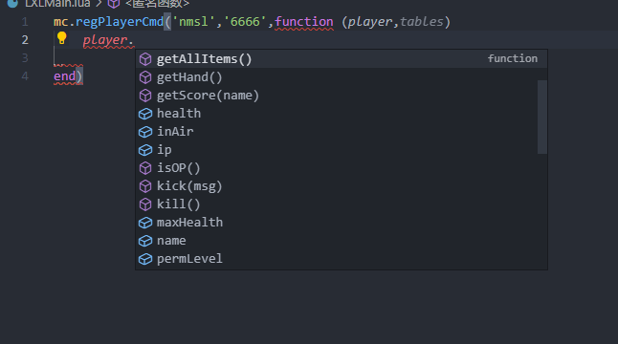Select the ip property suggestion
Image resolution: width=618 pixels, height=344 pixels.
point(342,150)
